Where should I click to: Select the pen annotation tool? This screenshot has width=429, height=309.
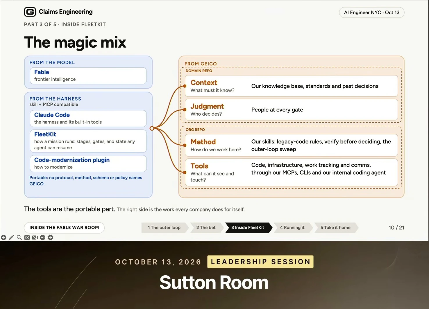pyautogui.click(x=11, y=238)
